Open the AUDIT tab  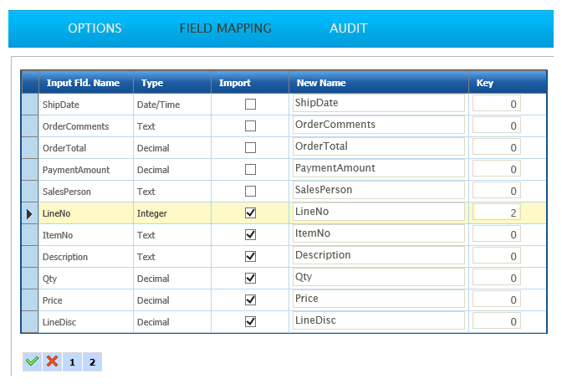click(348, 28)
